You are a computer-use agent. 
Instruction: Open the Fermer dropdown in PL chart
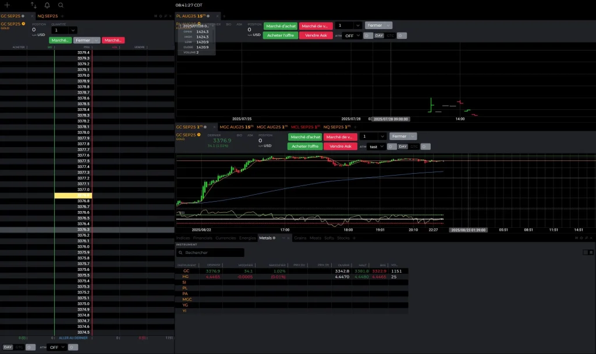coord(378,26)
